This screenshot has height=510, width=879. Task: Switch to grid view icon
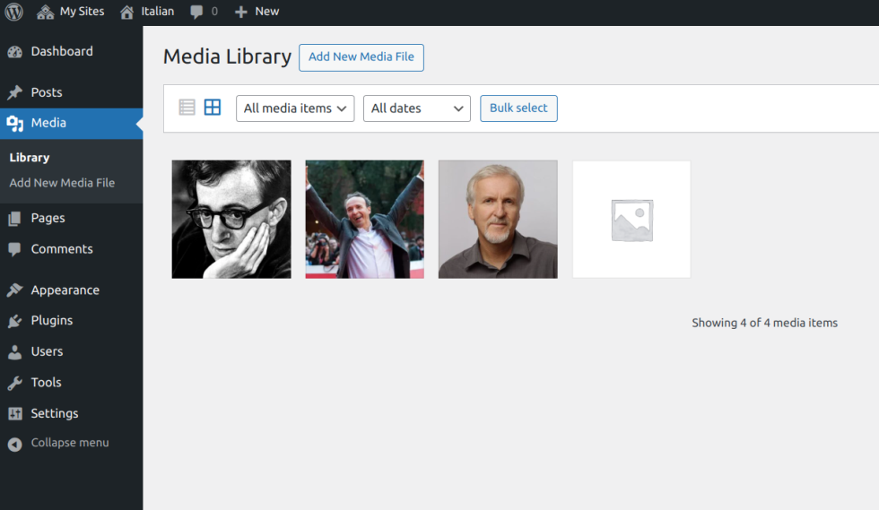tap(213, 108)
